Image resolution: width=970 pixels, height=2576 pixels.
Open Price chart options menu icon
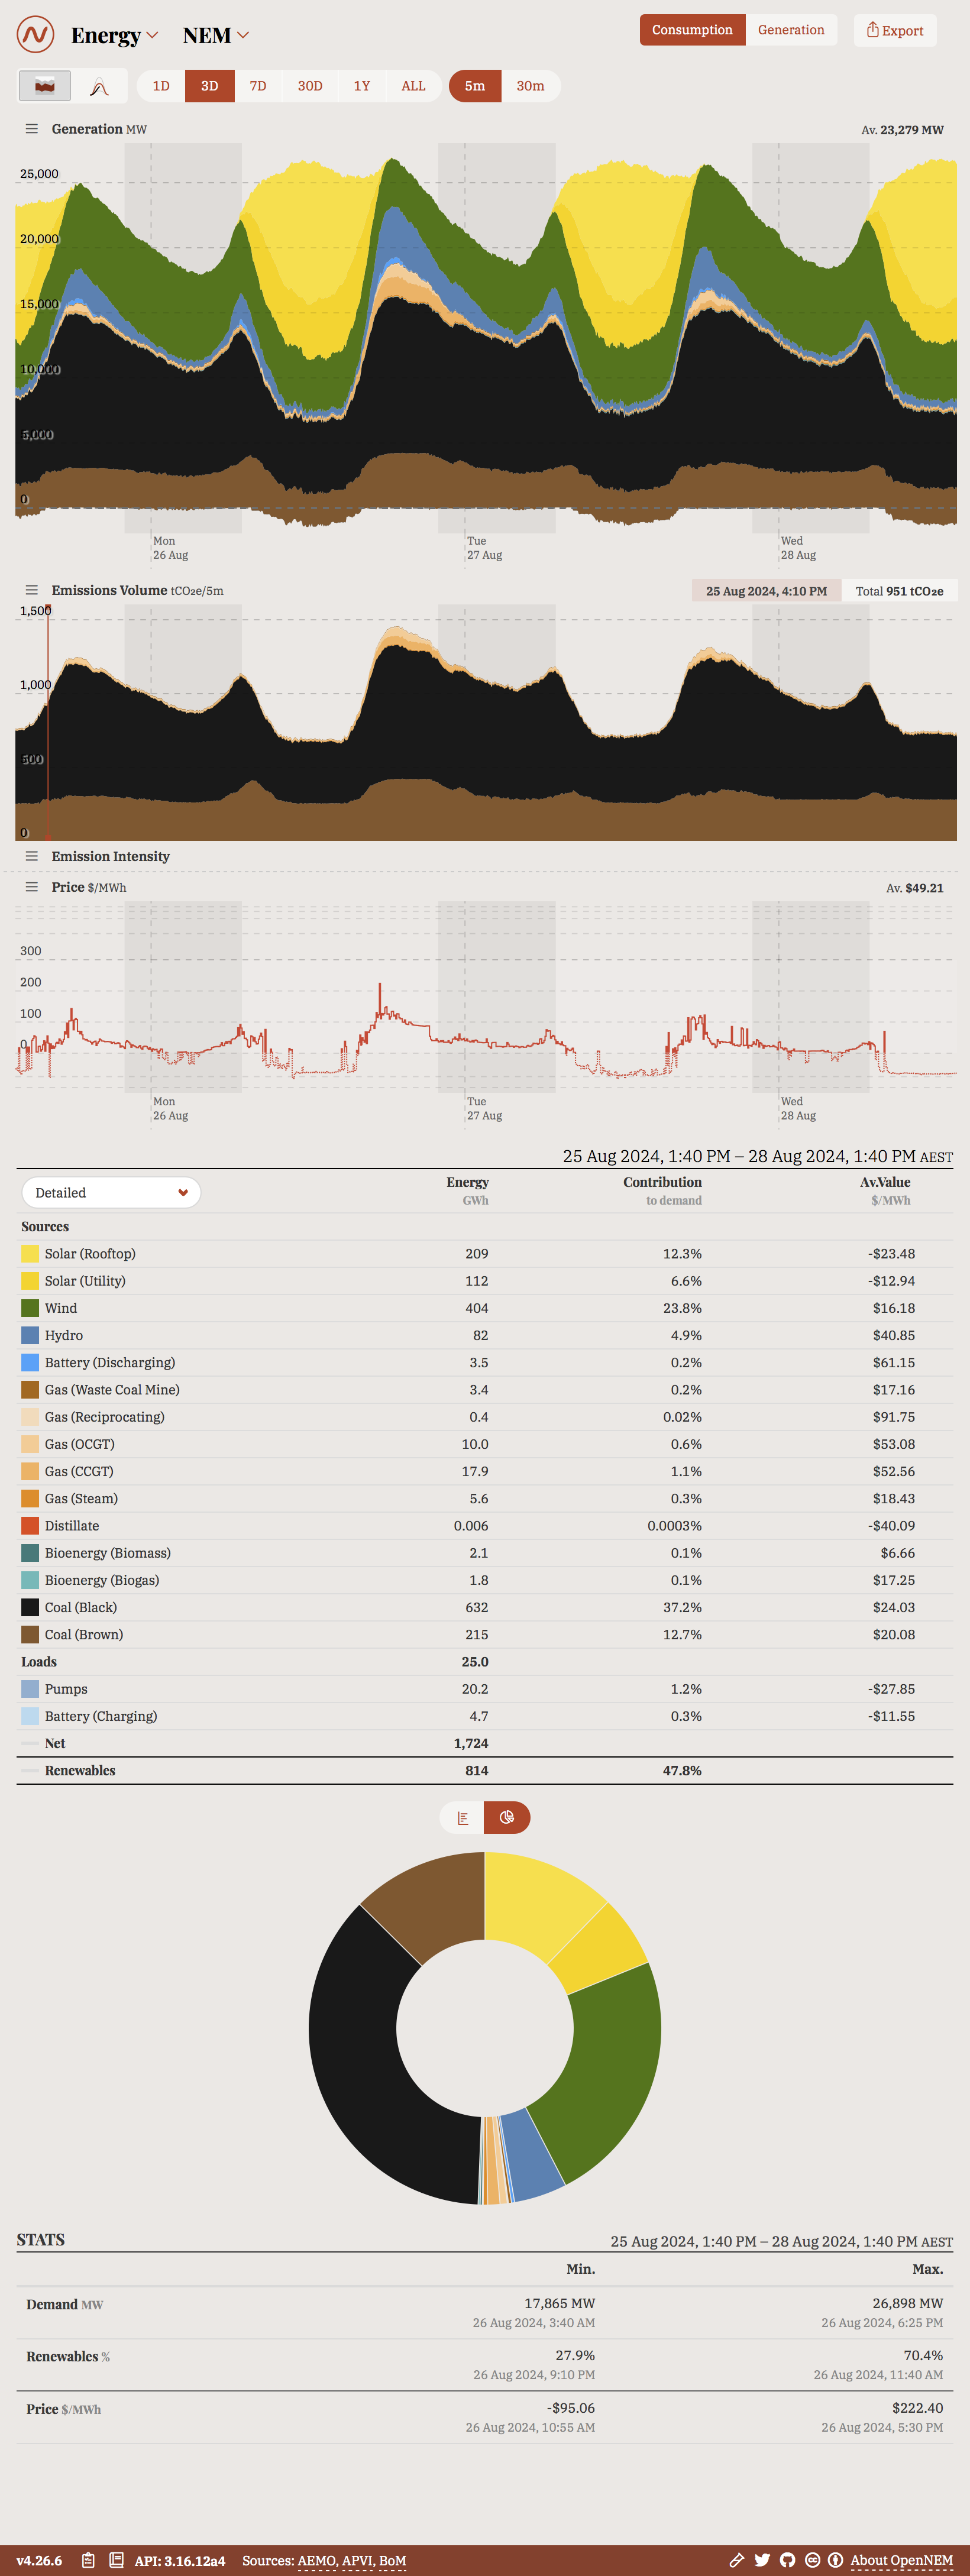(32, 887)
